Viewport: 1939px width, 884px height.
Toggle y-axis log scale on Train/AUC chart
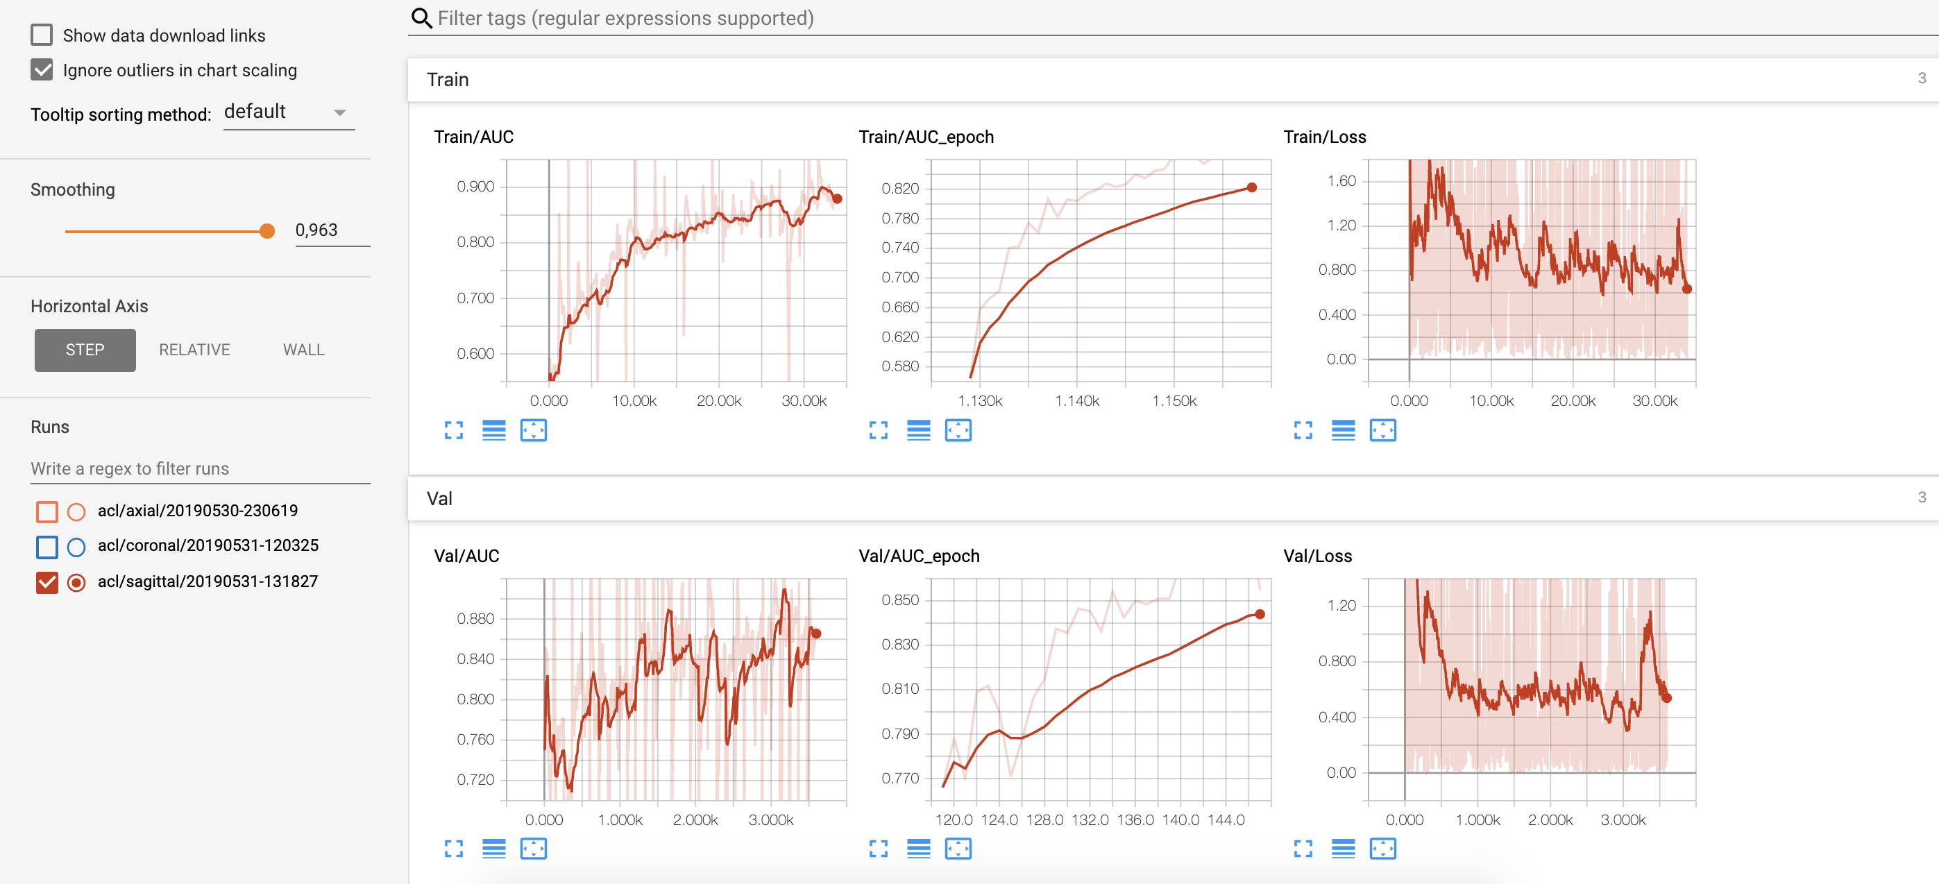[494, 430]
